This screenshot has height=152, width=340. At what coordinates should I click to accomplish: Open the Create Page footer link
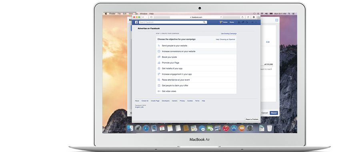coord(155,101)
